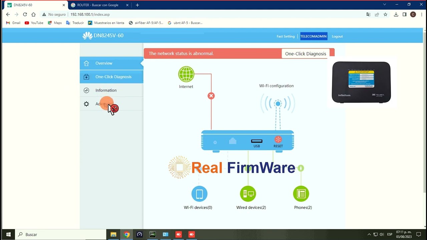Go to the browser home page
Screen dimensions: 427x240
point(33,14)
